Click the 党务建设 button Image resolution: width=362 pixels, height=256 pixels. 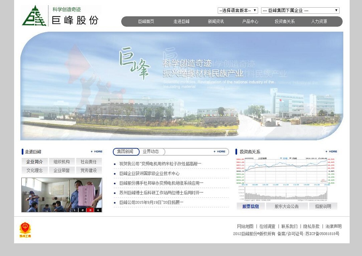89,170
